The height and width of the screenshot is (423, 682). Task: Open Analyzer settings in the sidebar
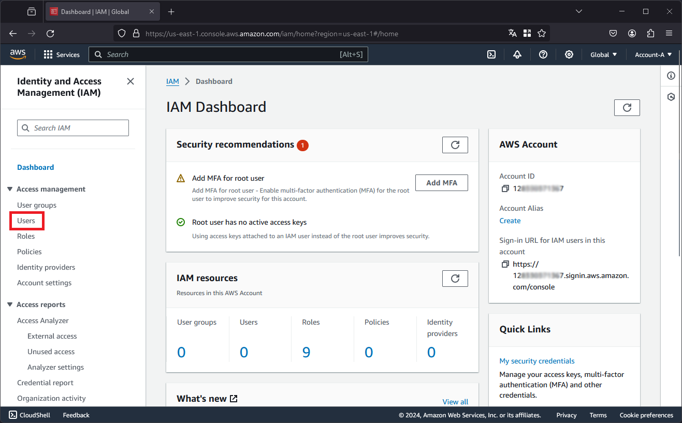56,367
